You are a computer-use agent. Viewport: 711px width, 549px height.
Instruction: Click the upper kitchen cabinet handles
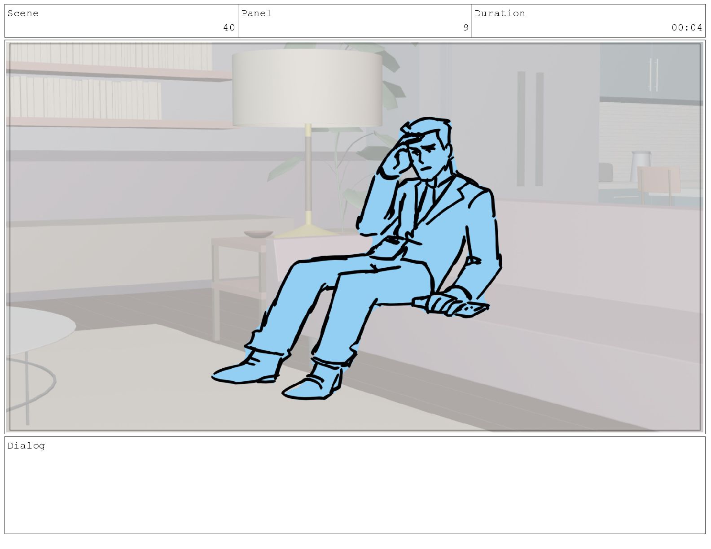click(x=654, y=74)
